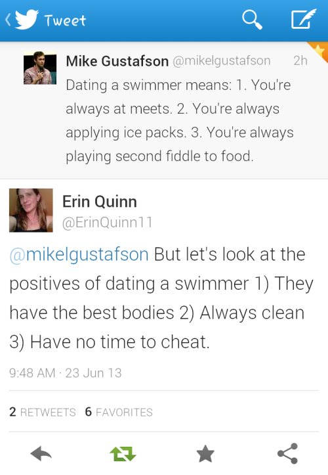Tap the Tweet title in header
The width and height of the screenshot is (328, 475).
[x=66, y=20]
